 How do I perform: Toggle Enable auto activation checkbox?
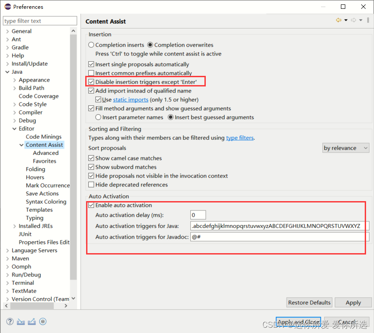(91, 205)
